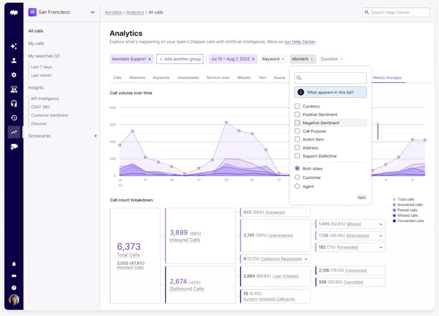Click the Search Help Center field

tap(396, 12)
